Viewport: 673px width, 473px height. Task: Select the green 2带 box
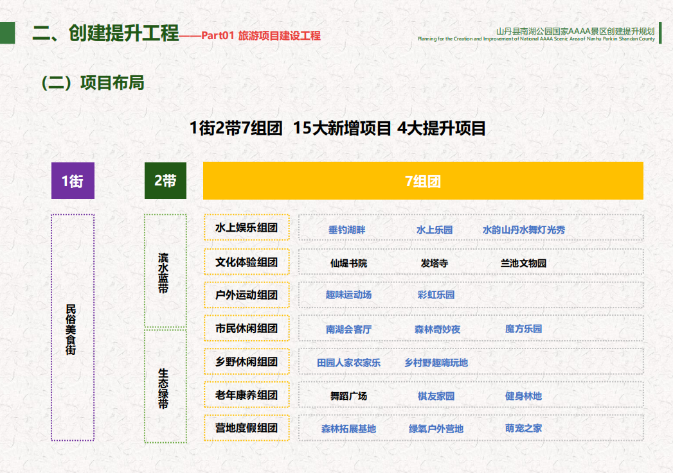click(x=165, y=181)
